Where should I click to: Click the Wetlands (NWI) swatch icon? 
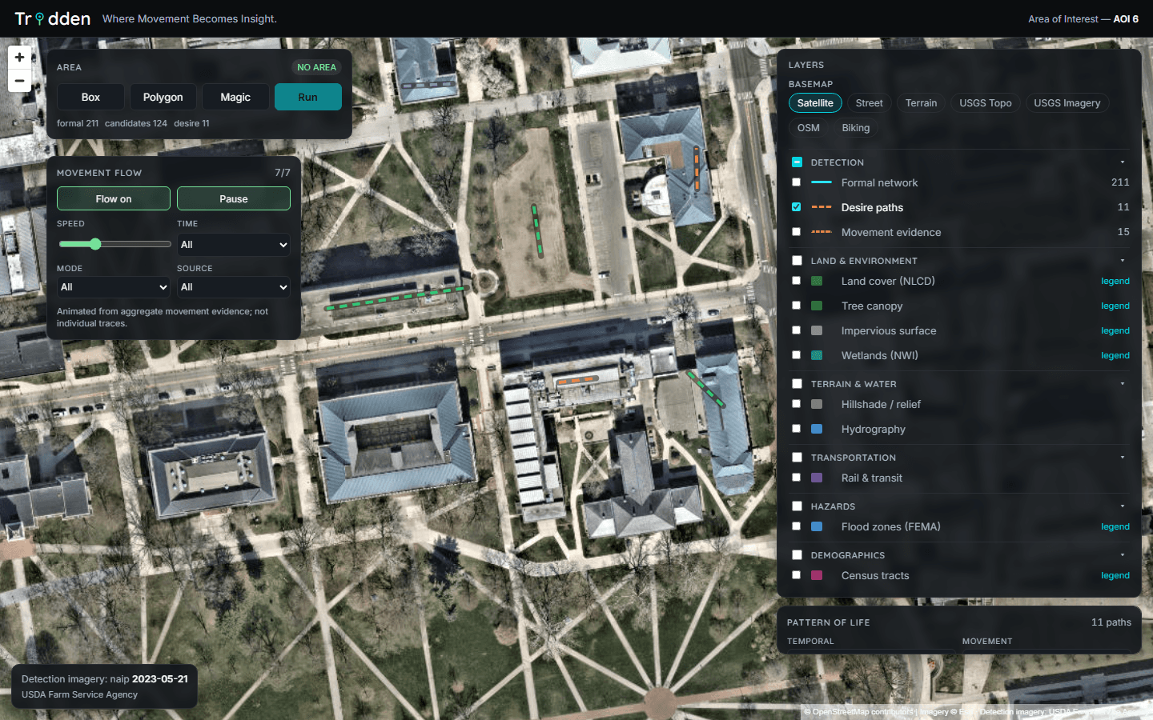[817, 355]
